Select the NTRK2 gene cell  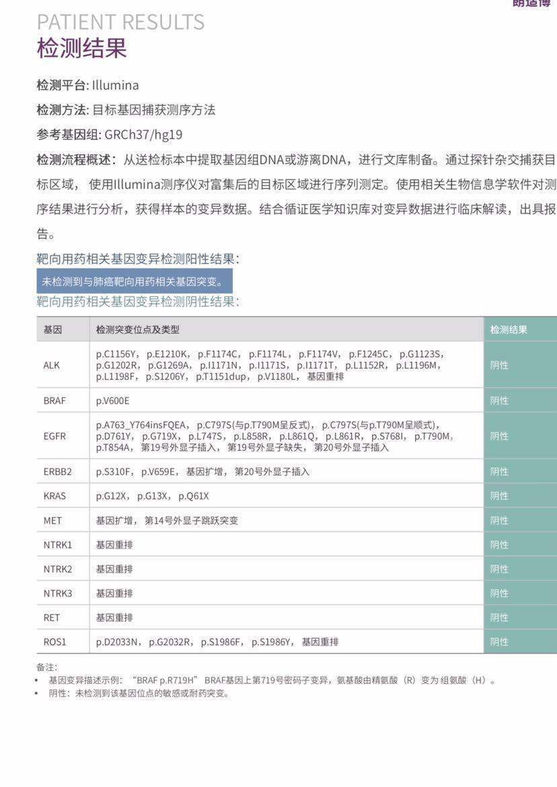click(x=58, y=569)
